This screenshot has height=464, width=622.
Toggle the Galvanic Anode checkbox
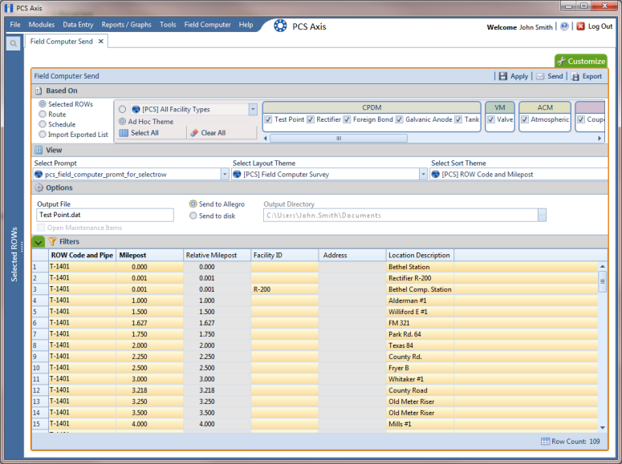[x=400, y=119]
